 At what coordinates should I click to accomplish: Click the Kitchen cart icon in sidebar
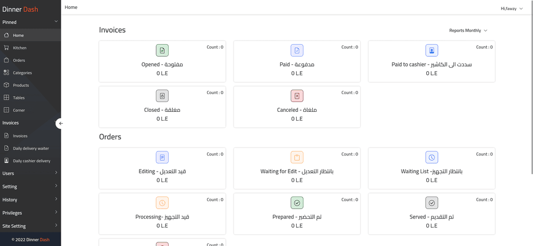click(x=6, y=47)
